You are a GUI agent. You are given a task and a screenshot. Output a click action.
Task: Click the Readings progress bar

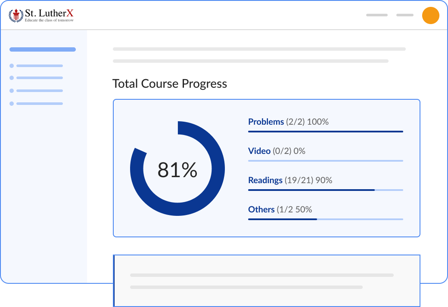coord(326,190)
